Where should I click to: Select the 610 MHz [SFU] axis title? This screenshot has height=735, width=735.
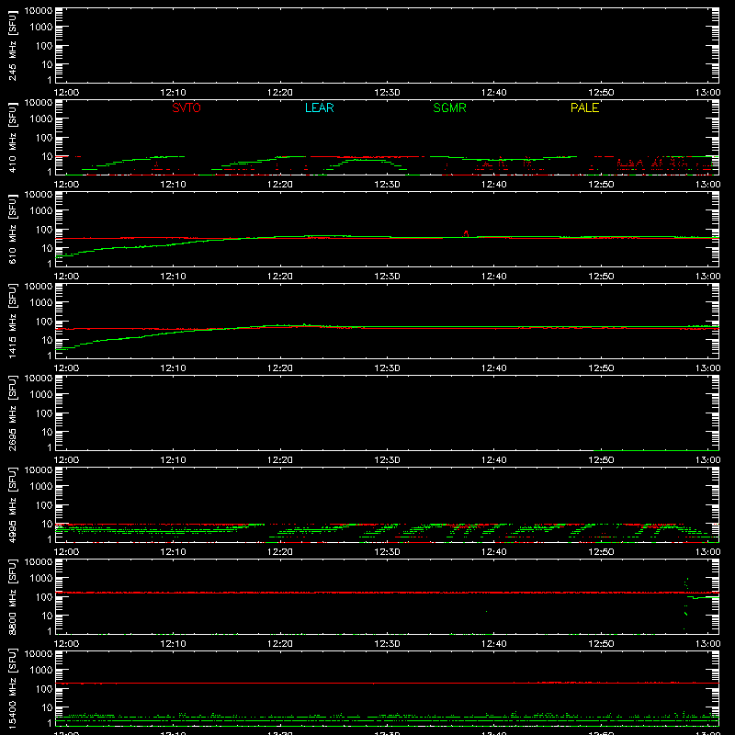(12, 231)
